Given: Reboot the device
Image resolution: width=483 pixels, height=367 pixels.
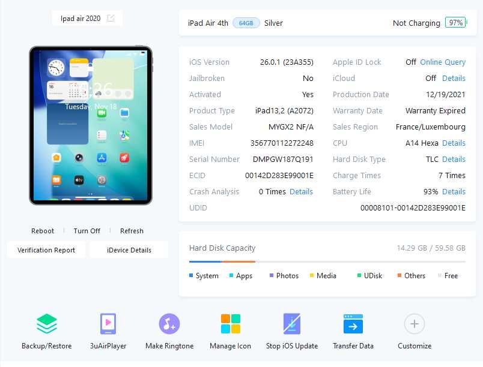Looking at the screenshot, I should [43, 231].
